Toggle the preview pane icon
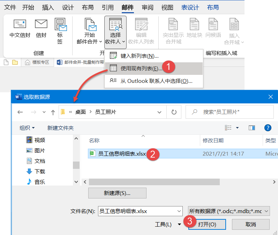The image size is (278, 235). click(x=252, y=128)
